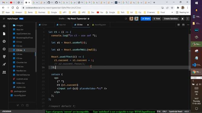This screenshot has width=202, height=113.
Task: Click the refresh icon in the header
Action: (126, 19)
